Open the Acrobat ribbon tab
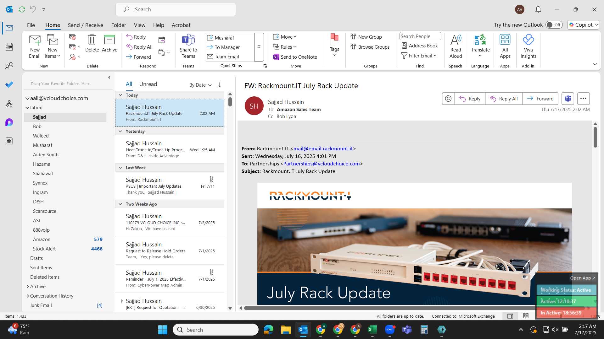 point(181,25)
